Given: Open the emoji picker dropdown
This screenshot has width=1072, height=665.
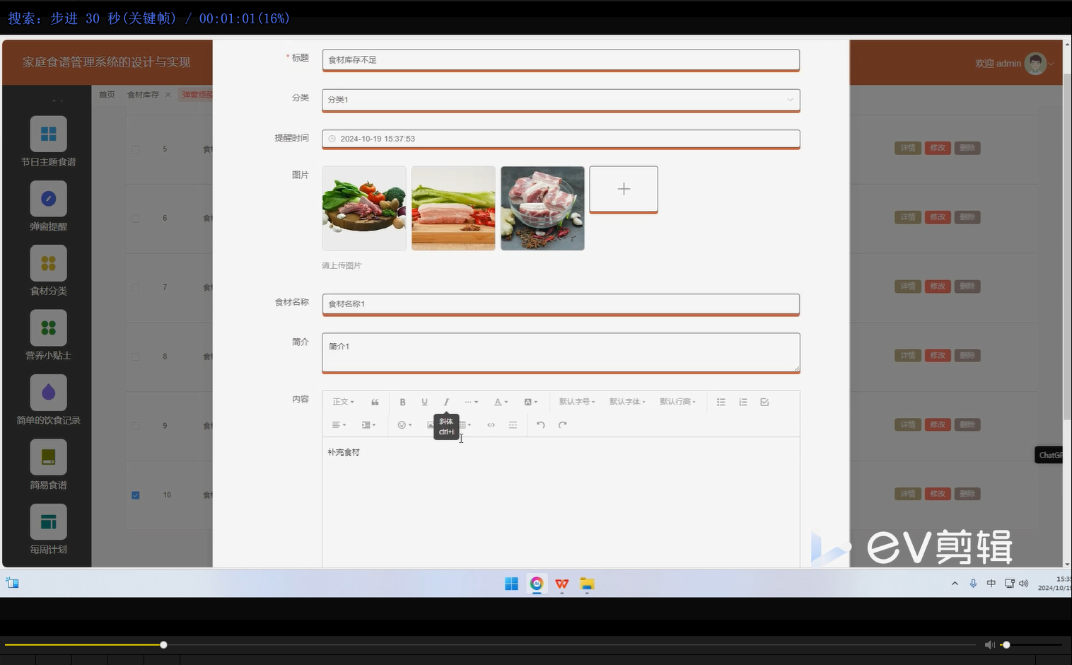Looking at the screenshot, I should tap(404, 425).
